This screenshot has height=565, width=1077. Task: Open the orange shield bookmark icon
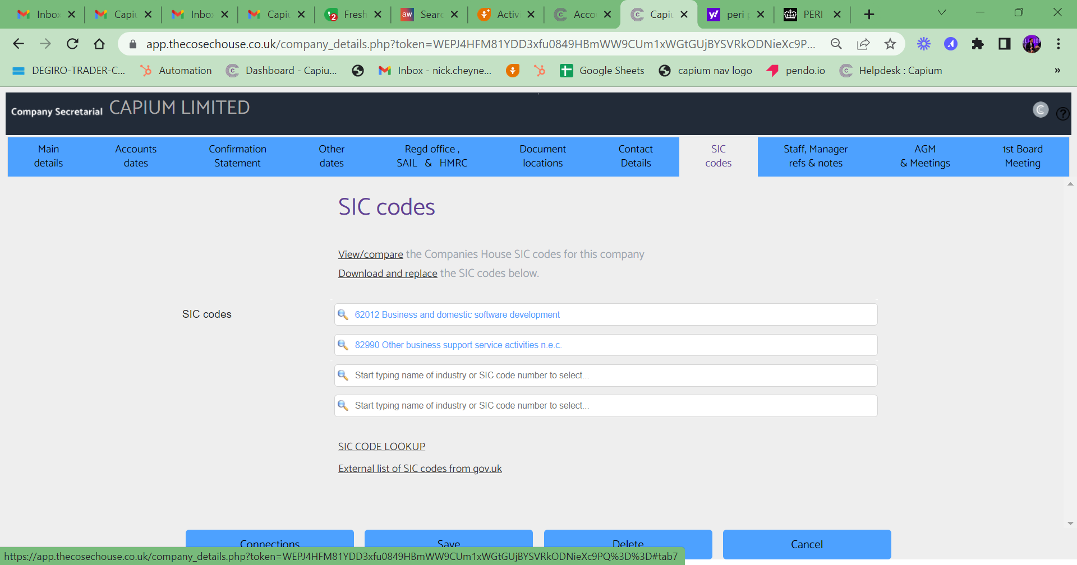click(513, 71)
